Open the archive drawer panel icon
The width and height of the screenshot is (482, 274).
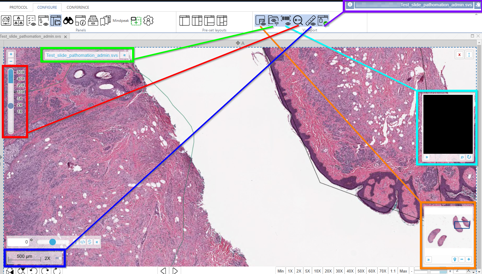93,21
